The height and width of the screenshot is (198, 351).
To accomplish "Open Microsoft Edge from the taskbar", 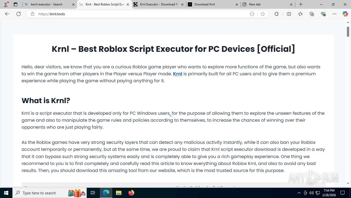I will click(106, 193).
